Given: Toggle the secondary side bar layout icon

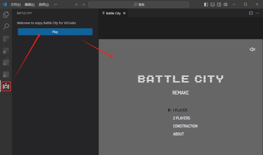Looking at the screenshot, I should tap(219, 4).
